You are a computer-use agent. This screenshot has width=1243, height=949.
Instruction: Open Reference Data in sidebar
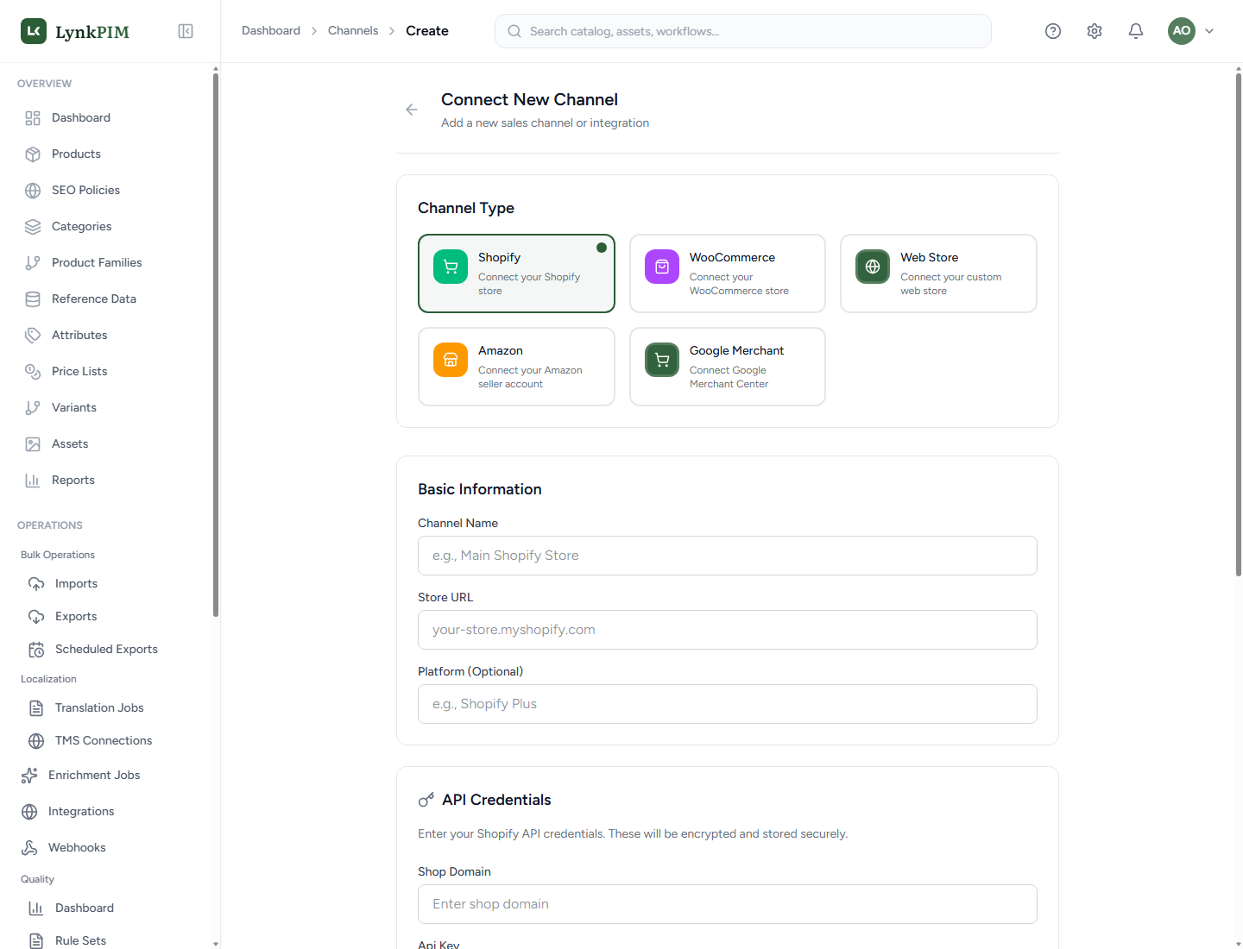click(x=107, y=299)
